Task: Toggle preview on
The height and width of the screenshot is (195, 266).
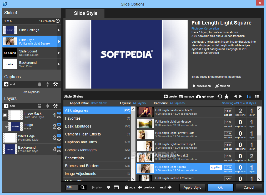Action: 202,86
